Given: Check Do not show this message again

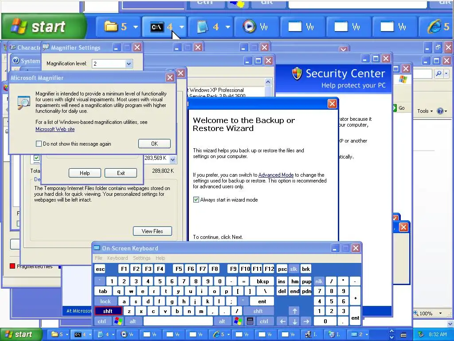Looking at the screenshot, I should pos(39,143).
